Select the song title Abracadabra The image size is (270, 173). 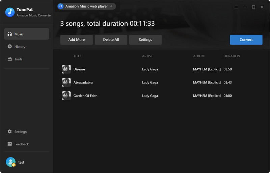(x=83, y=82)
